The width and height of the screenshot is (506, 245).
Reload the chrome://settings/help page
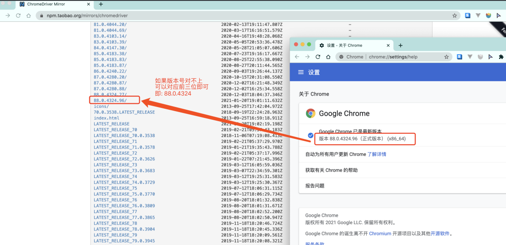click(x=318, y=56)
